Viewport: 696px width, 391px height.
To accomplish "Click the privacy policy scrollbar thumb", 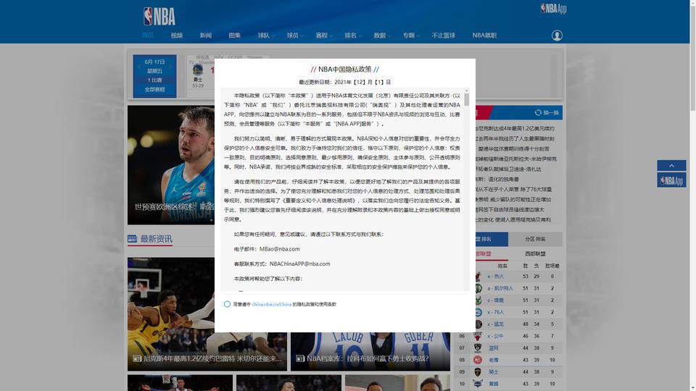I will pyautogui.click(x=466, y=99).
